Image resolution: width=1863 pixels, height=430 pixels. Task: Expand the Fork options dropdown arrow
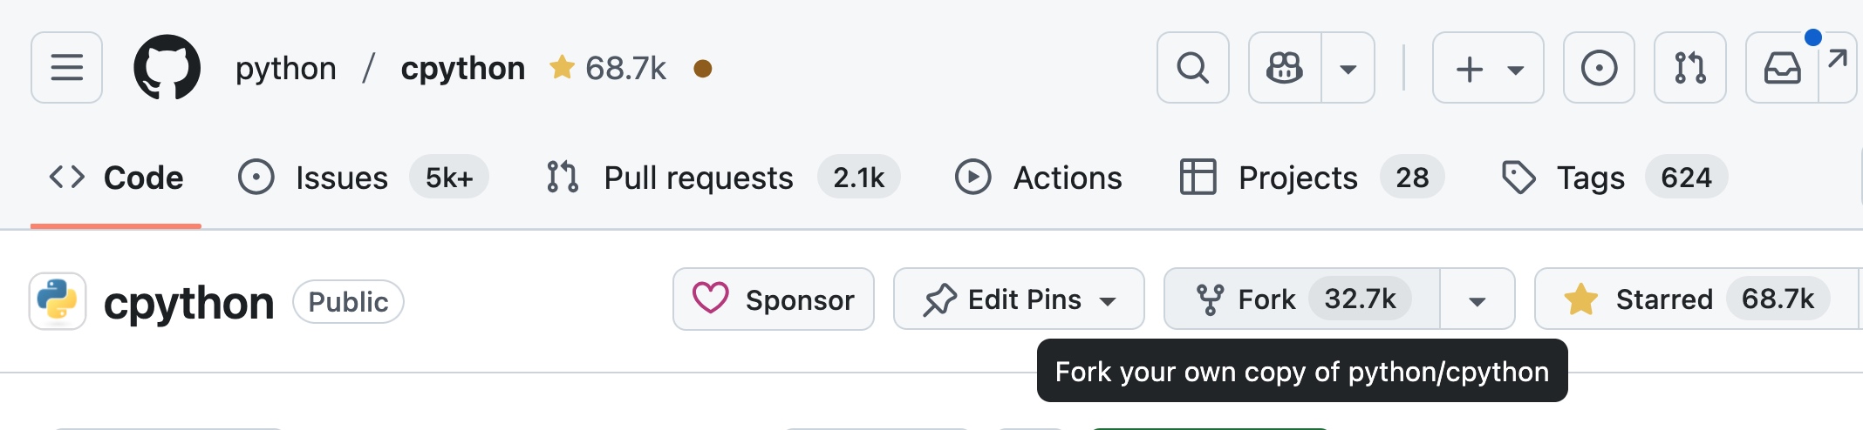click(x=1477, y=299)
